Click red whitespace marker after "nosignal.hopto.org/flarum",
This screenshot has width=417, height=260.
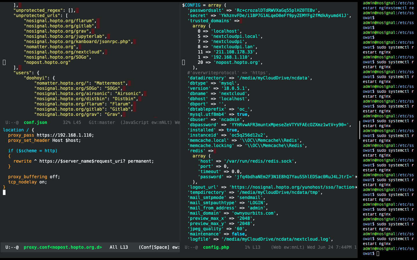(x=98, y=21)
